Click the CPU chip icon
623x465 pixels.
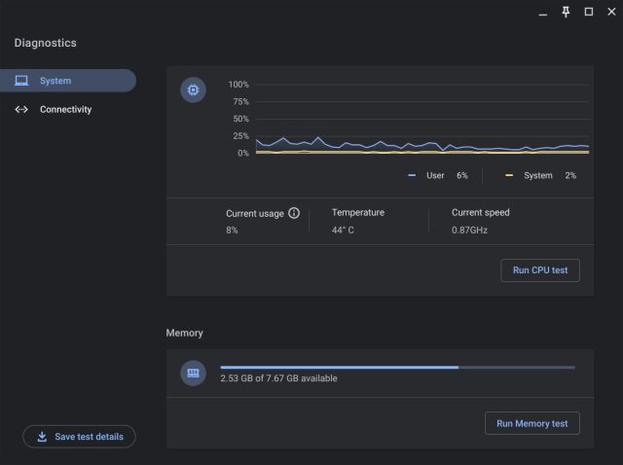193,90
